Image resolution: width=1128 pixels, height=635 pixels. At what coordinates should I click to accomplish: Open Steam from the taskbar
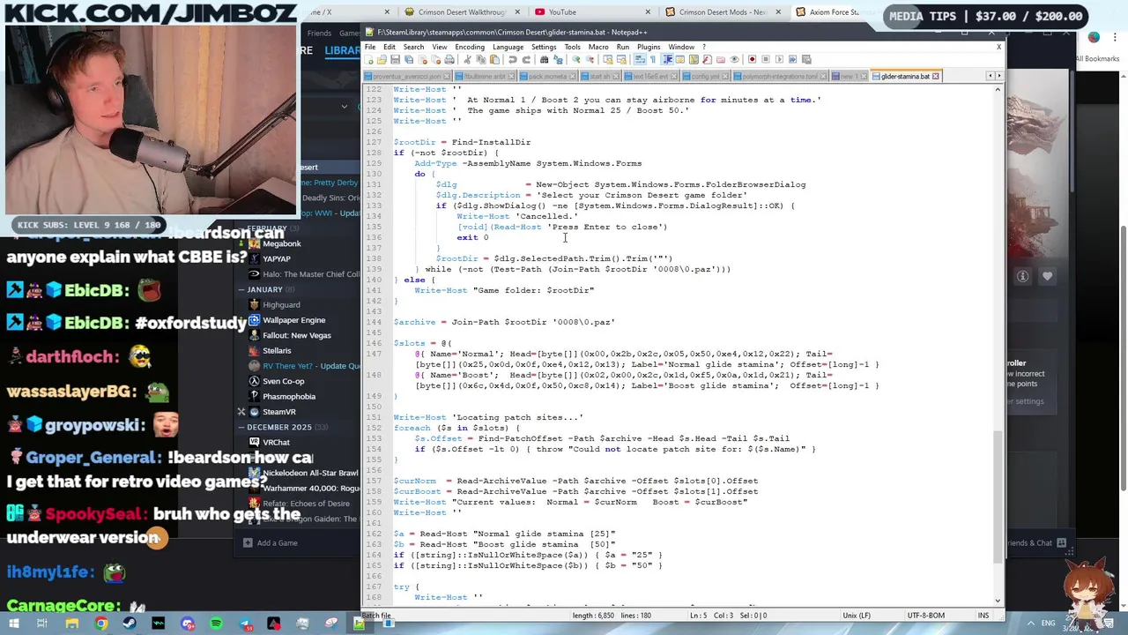[x=130, y=624]
